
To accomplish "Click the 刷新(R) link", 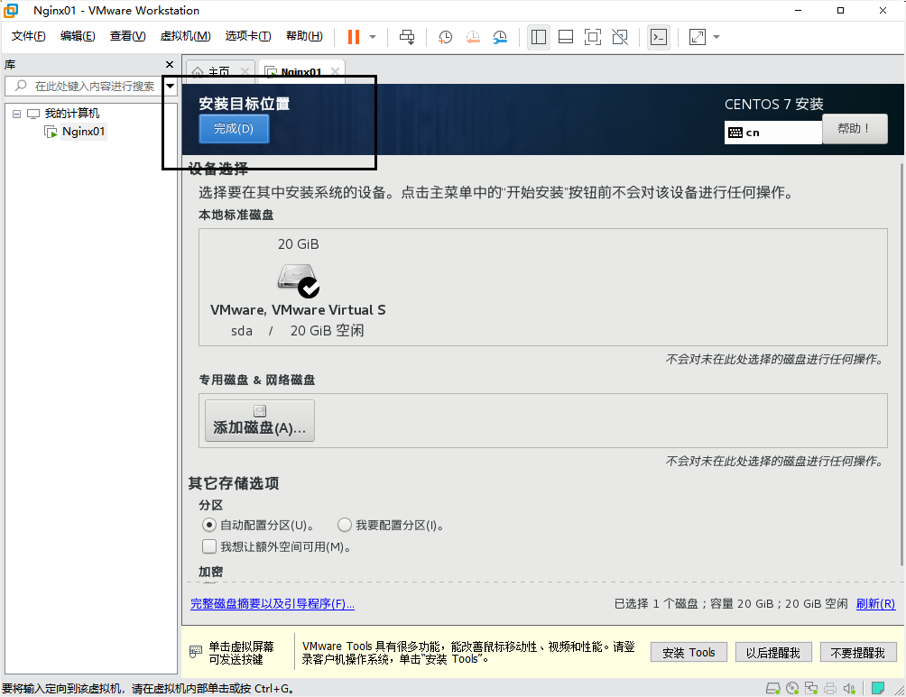I will [875, 603].
